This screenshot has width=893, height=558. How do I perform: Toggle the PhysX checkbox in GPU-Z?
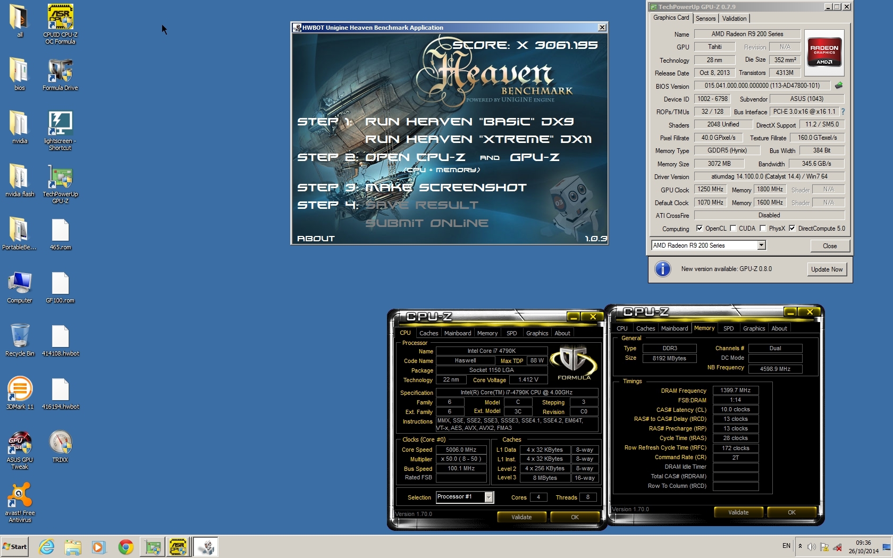763,229
